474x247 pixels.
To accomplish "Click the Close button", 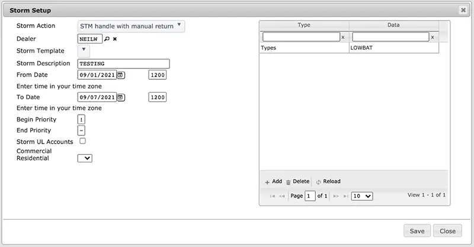I will pos(447,231).
